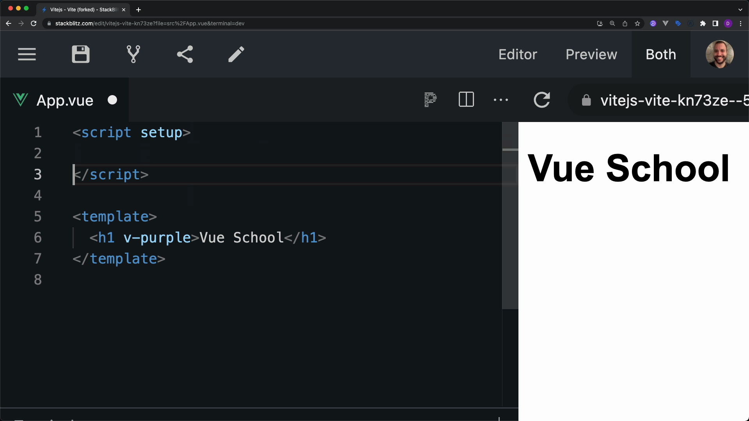Switch to Editor view
This screenshot has width=749, height=421.
point(518,55)
